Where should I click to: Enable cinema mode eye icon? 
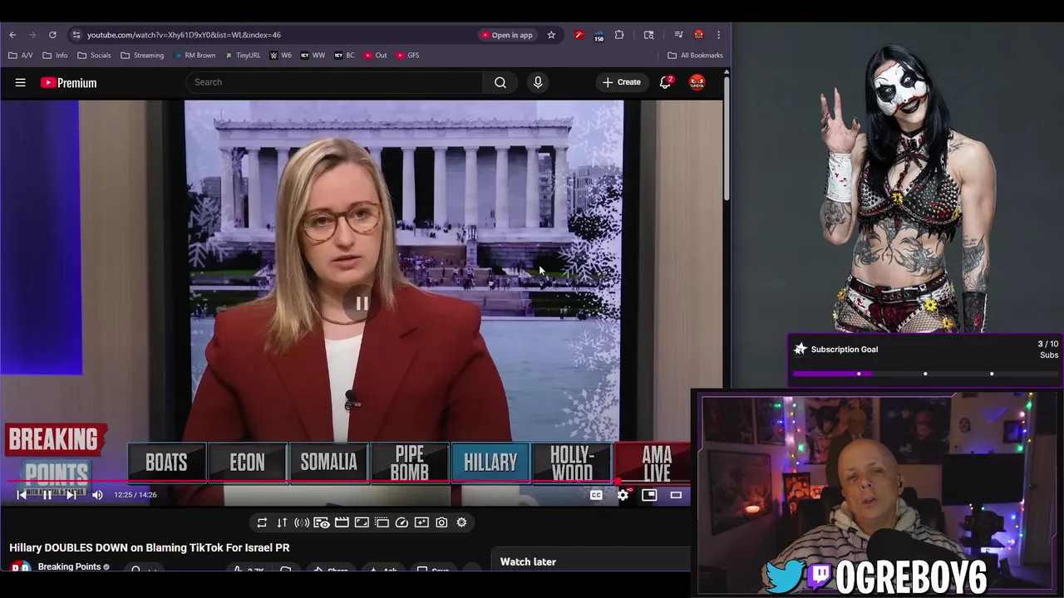(322, 522)
